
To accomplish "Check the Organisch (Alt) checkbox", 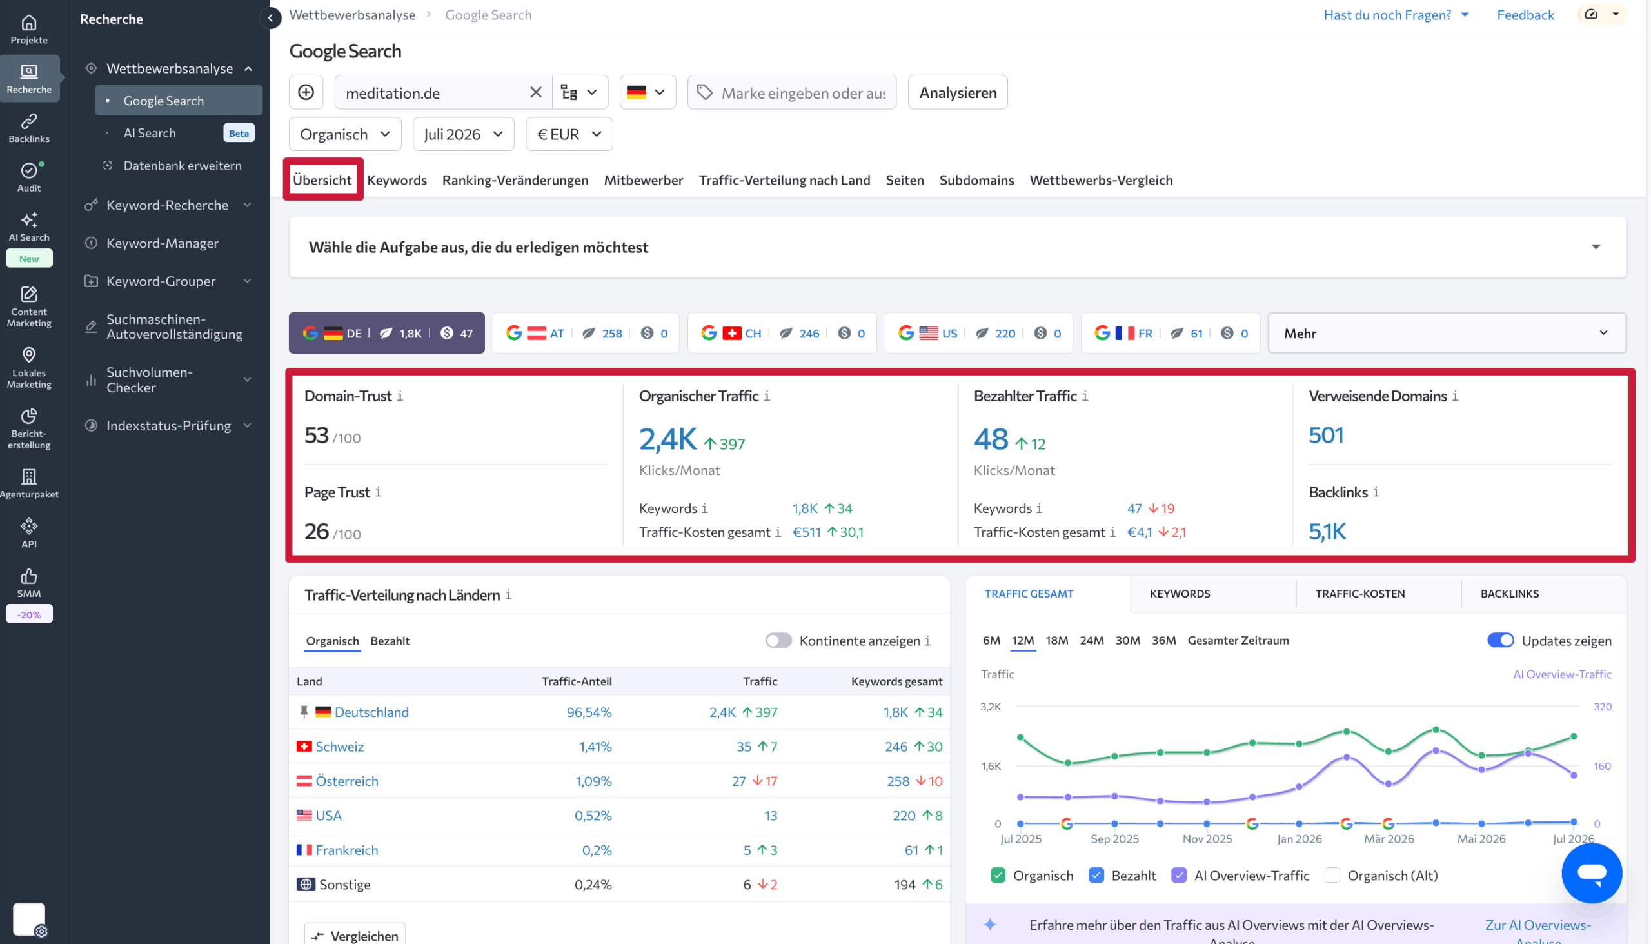I will click(x=1332, y=875).
